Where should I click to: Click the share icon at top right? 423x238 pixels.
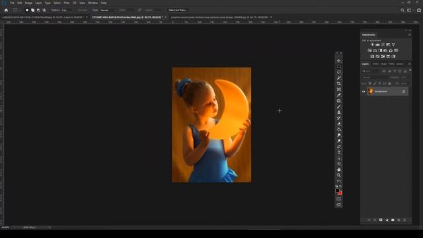click(x=419, y=10)
